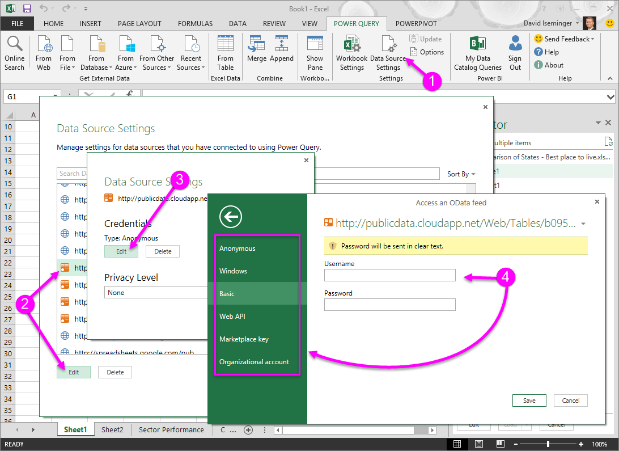This screenshot has height=451, width=619.
Task: Expand the Sort By dropdown
Action: (461, 174)
